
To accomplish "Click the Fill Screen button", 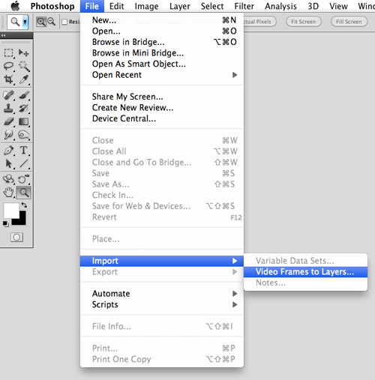I will coord(349,22).
